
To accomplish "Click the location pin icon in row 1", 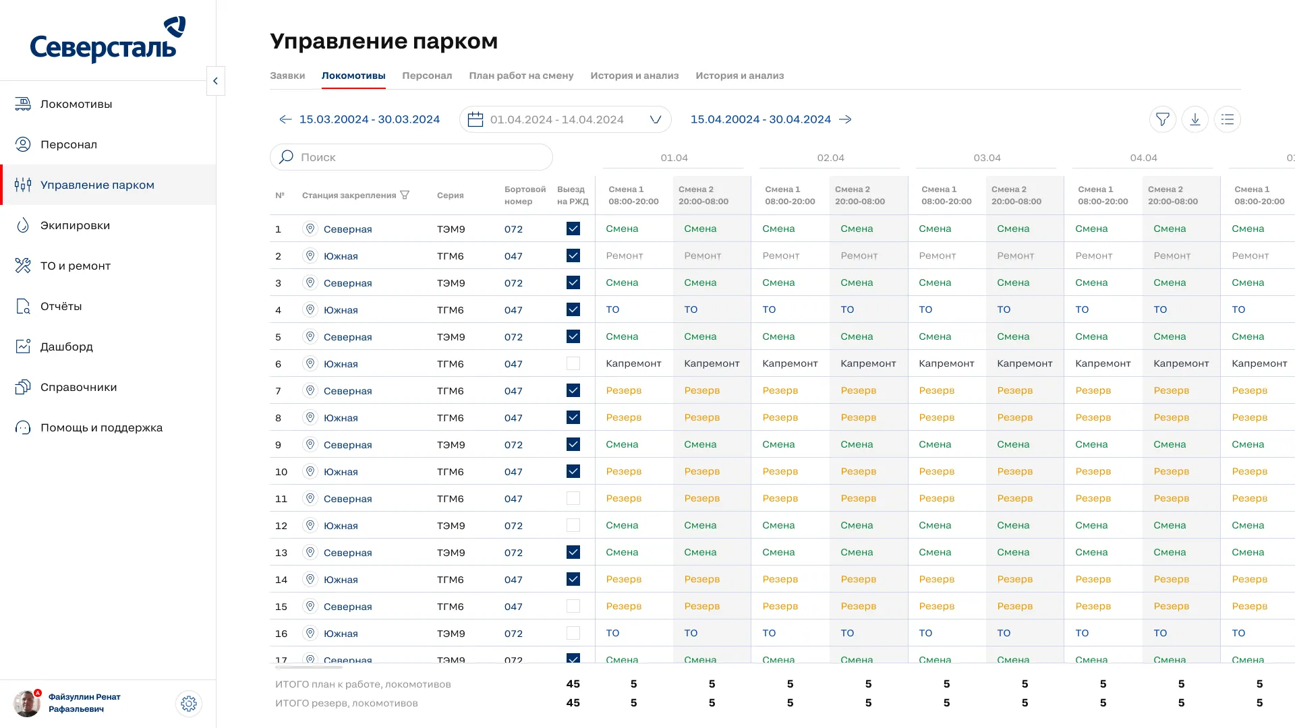I will pos(310,229).
